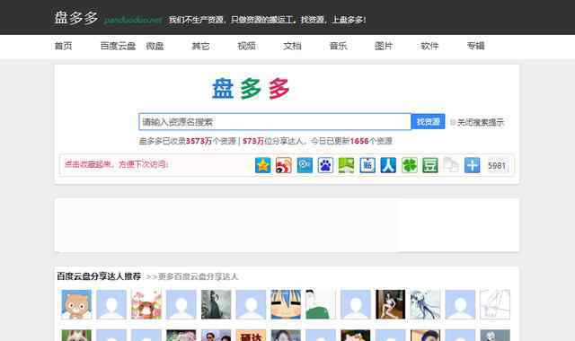Toggle 关闭搜索提示 option
The height and width of the screenshot is (341, 575).
477,122
